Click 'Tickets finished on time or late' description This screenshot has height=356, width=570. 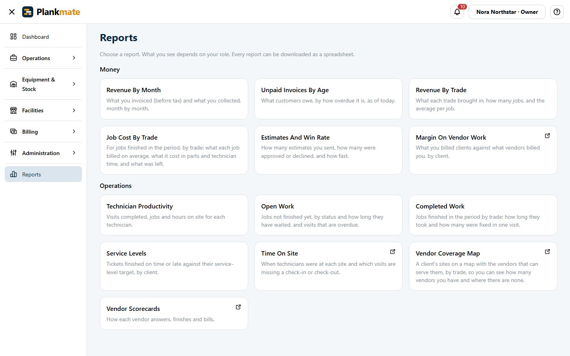coord(170,268)
